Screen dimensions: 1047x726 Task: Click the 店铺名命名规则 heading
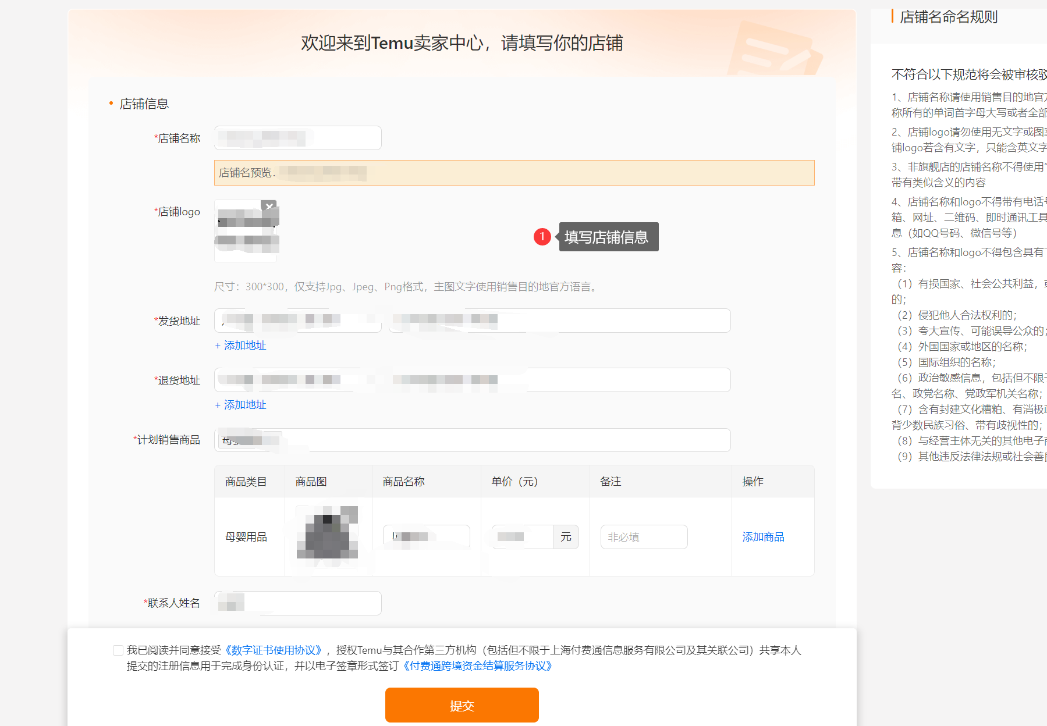point(949,17)
